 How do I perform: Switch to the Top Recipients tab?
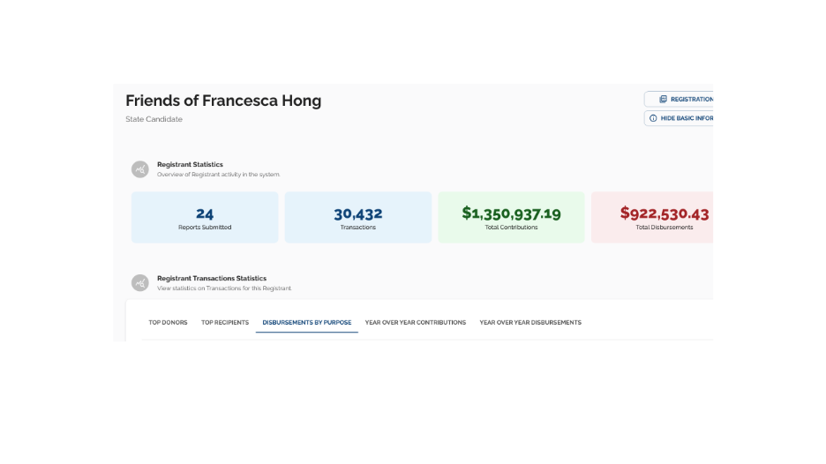click(225, 322)
